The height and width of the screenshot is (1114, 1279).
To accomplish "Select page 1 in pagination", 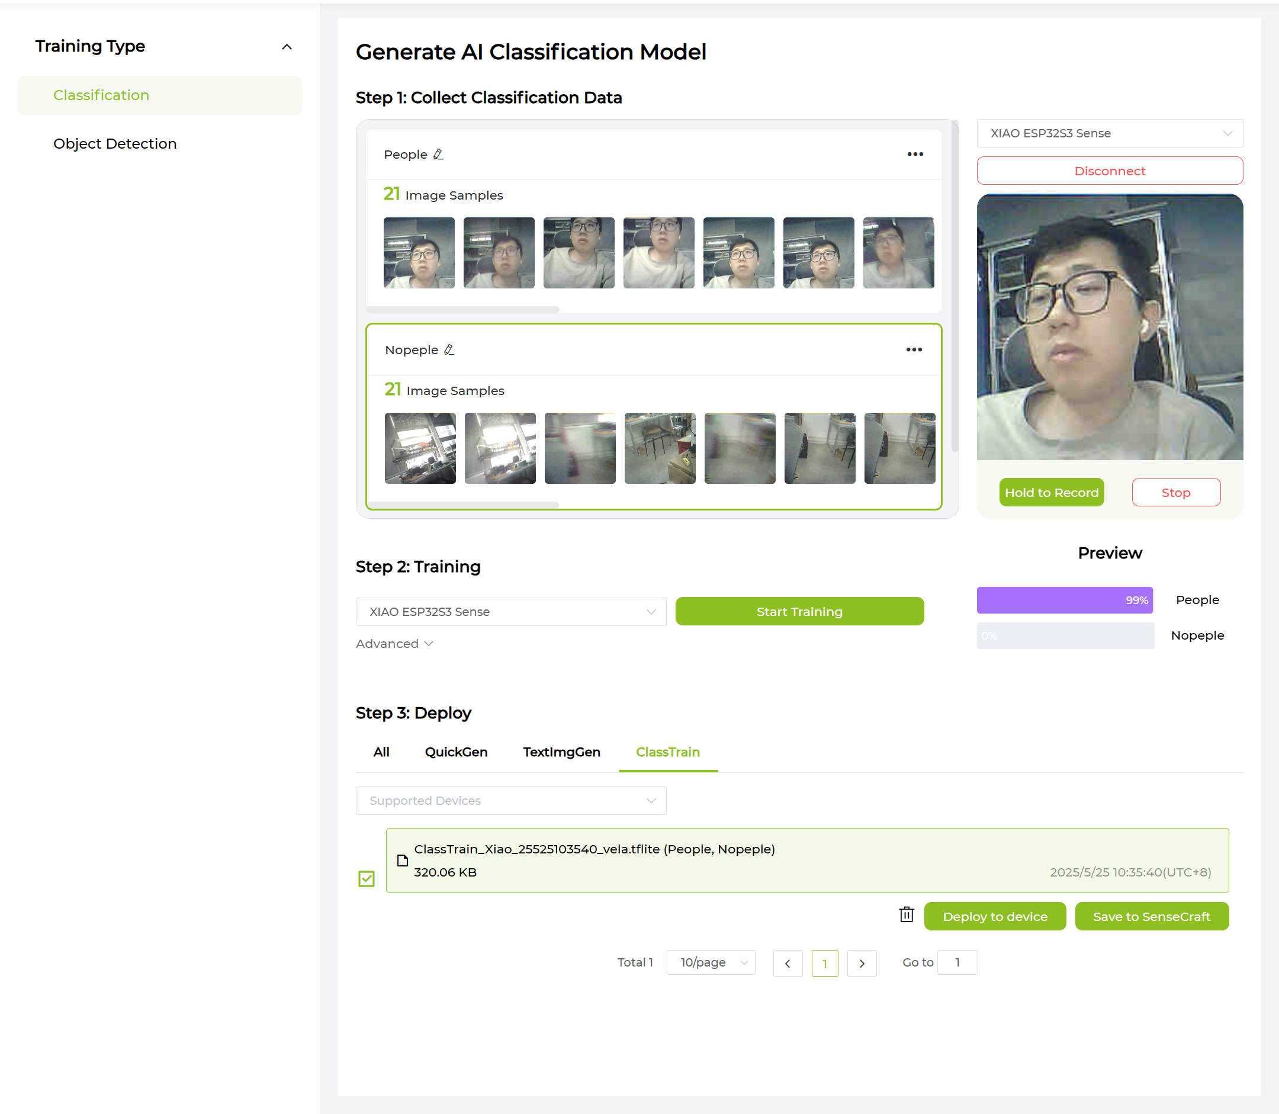I will tap(825, 963).
